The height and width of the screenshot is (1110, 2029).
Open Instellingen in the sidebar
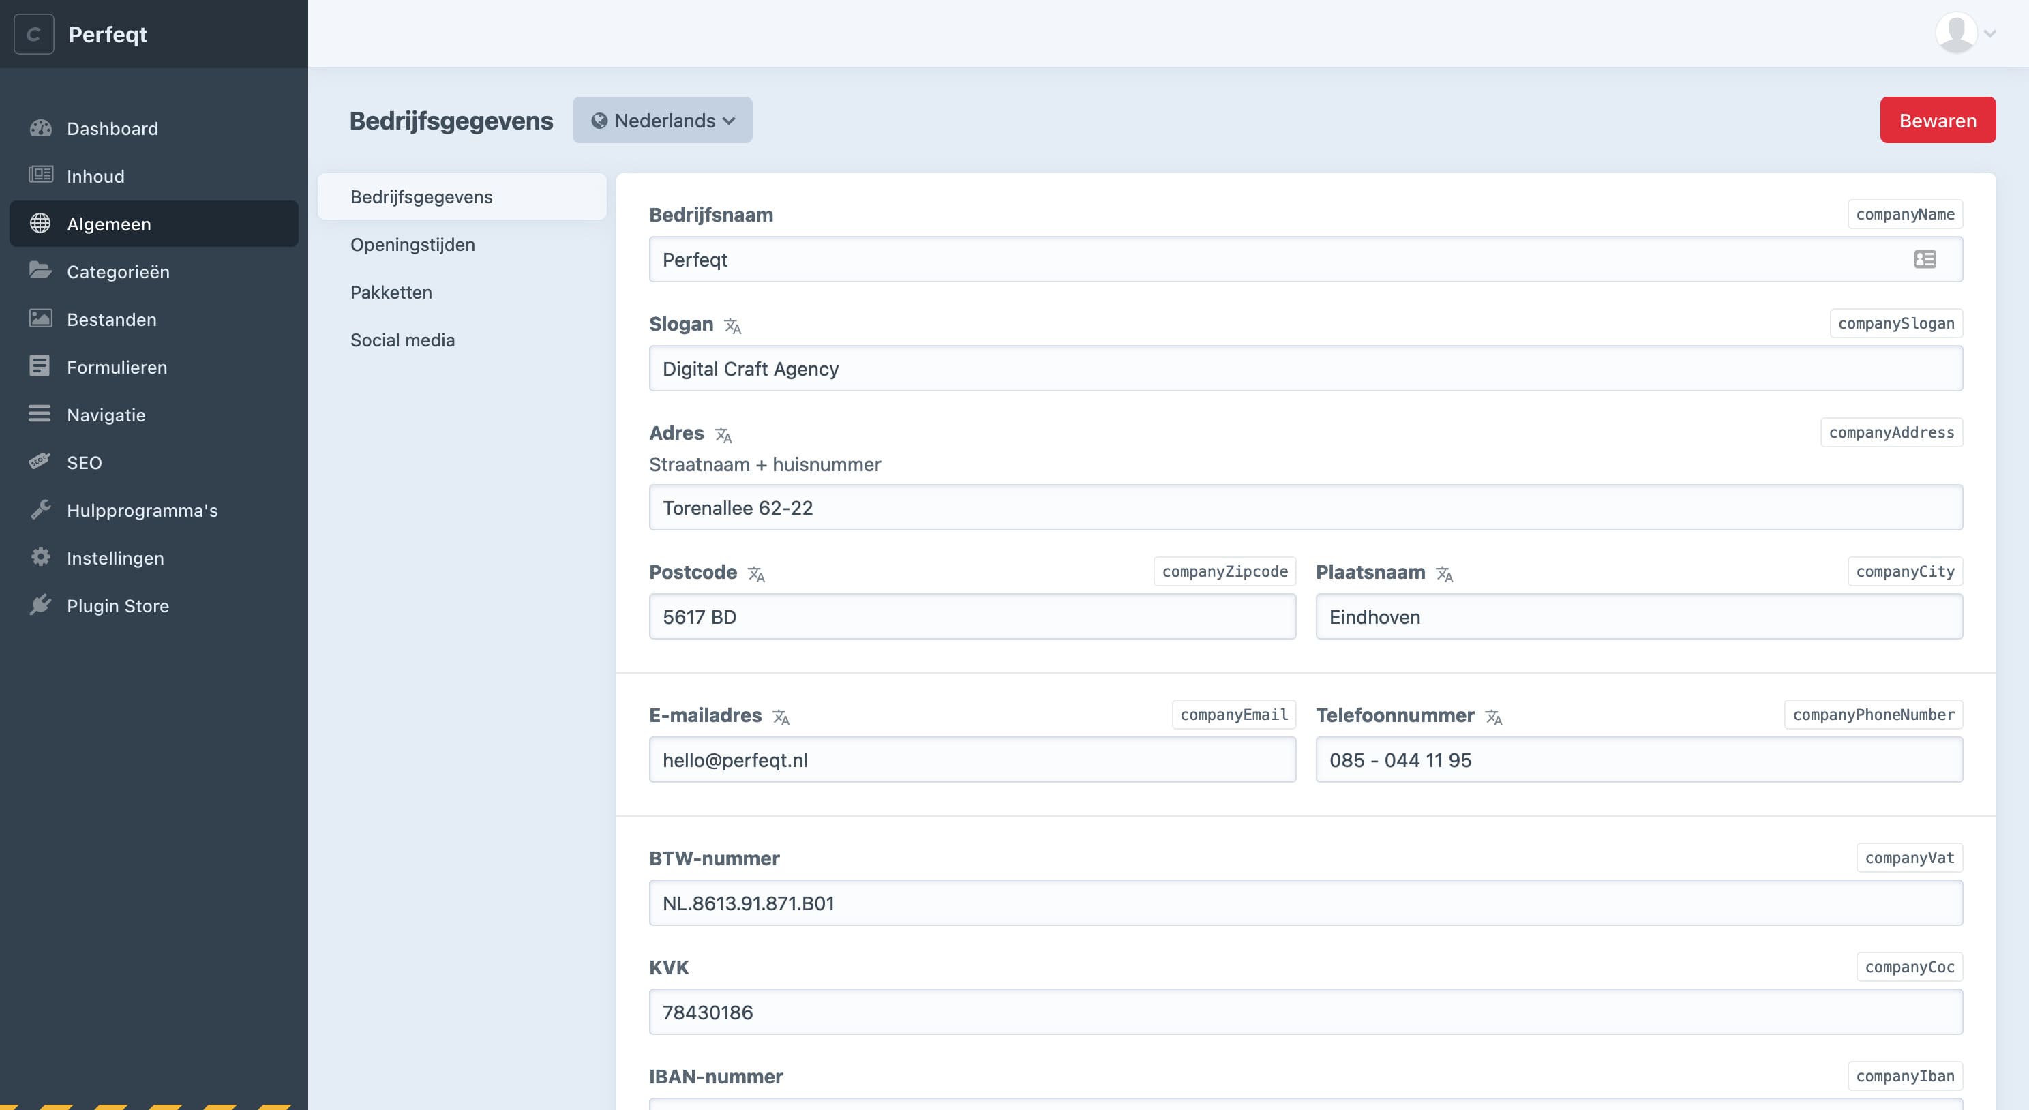[153, 557]
